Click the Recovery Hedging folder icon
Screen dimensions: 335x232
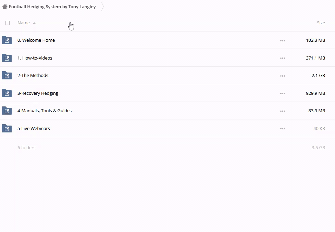pyautogui.click(x=7, y=93)
